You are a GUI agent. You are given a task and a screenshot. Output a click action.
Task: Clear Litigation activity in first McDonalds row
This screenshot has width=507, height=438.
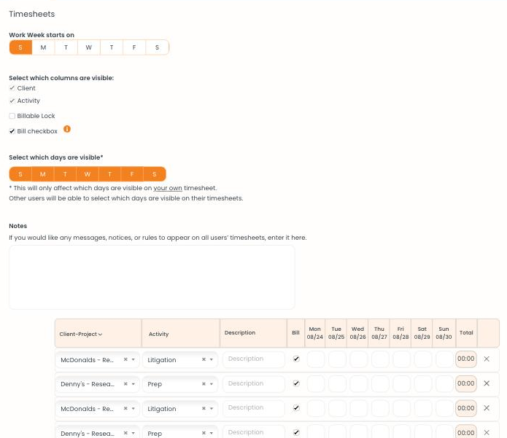coord(204,359)
